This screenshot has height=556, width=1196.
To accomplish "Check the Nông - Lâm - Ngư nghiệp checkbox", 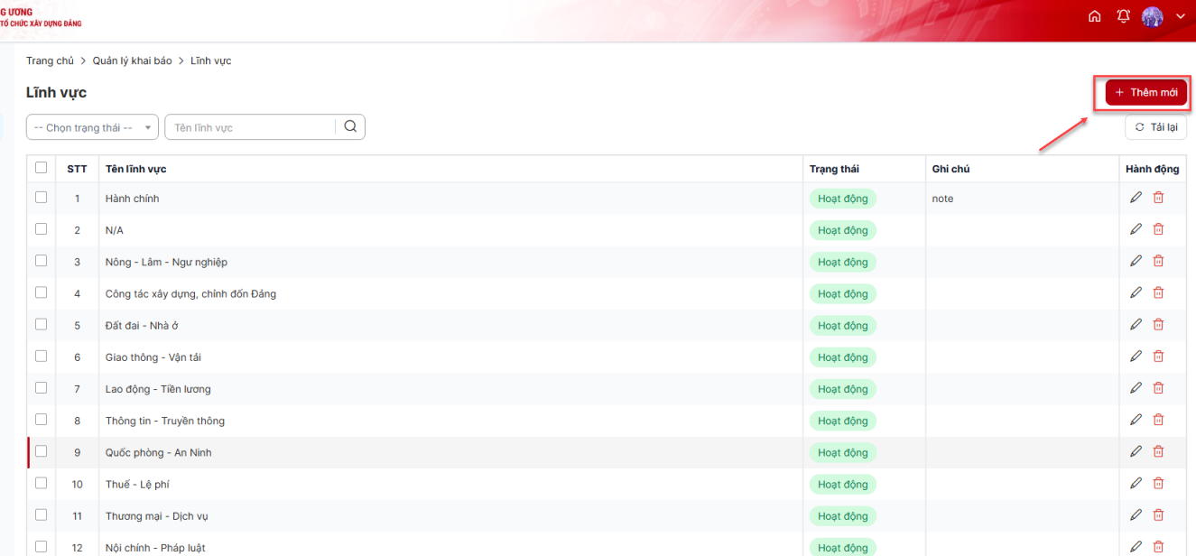I will tap(41, 260).
